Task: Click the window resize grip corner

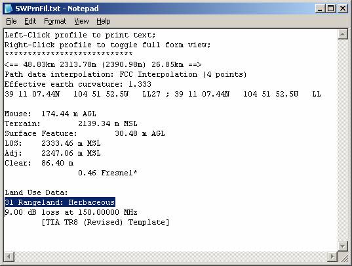Action: click(x=343, y=257)
